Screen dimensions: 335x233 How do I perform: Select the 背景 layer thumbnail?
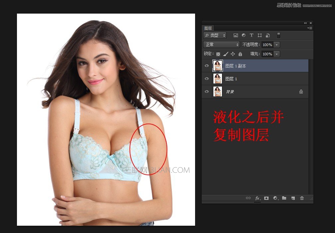point(218,91)
